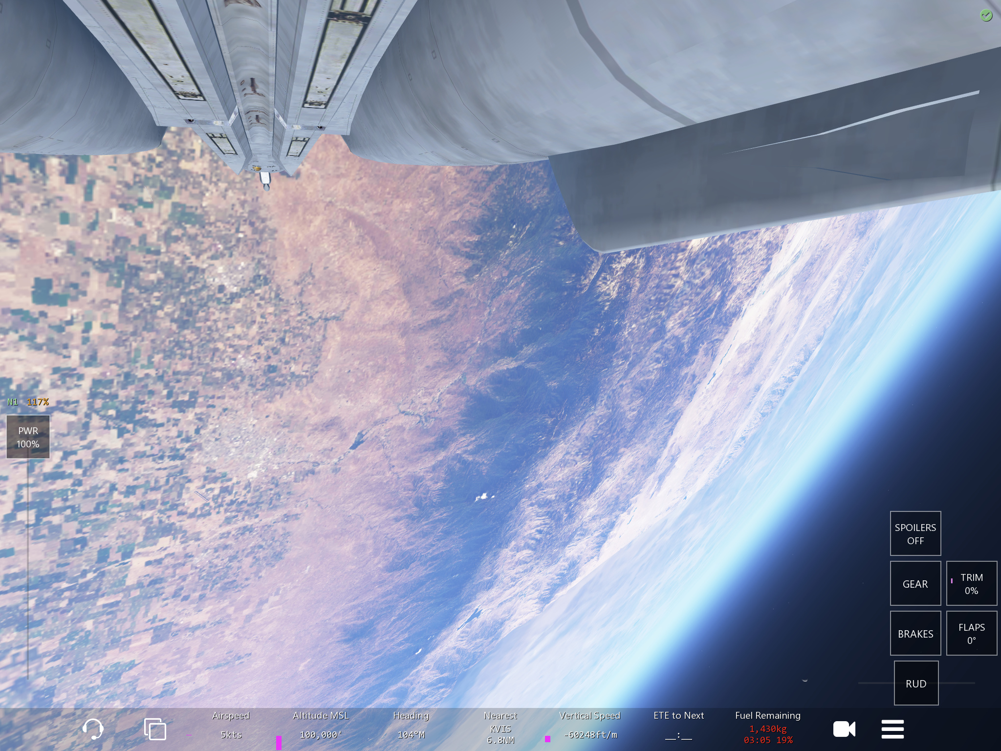
Task: Toggle the BRAKES button
Action: point(915,634)
